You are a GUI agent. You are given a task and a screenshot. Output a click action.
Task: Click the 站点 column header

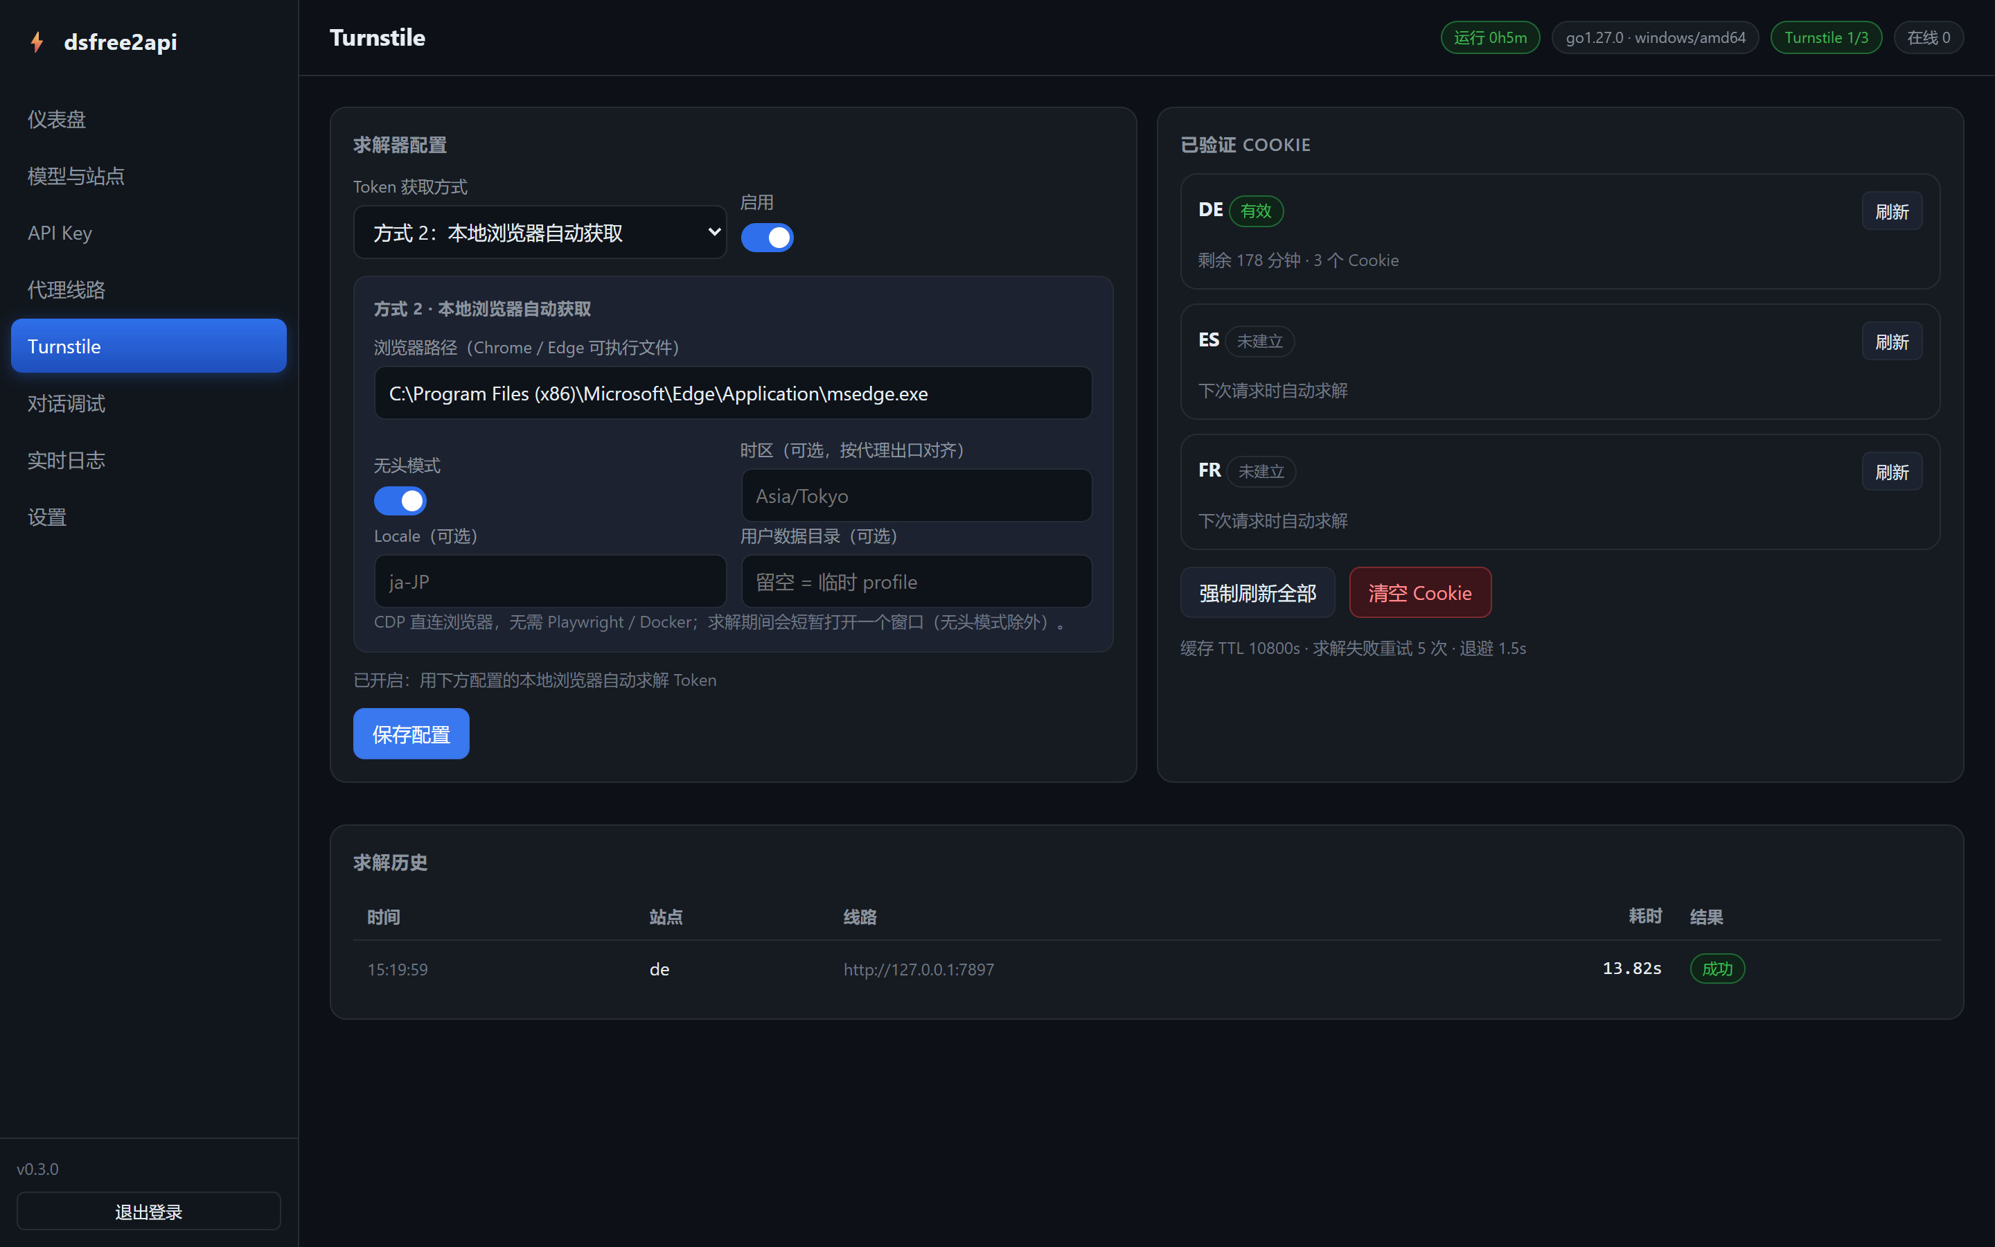[665, 917]
